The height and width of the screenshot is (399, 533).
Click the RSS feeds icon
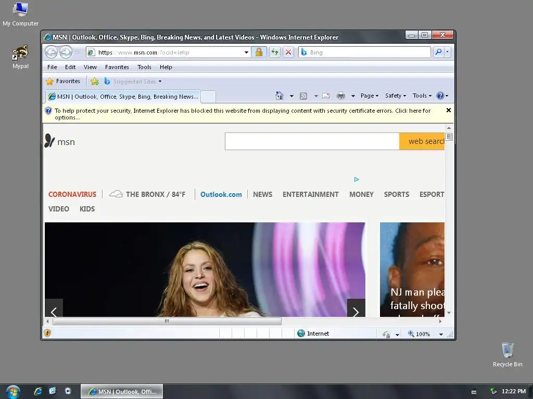(x=303, y=96)
